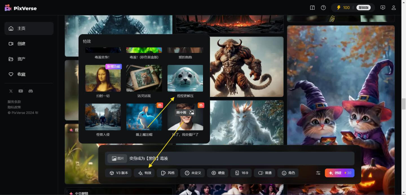Viewport: 406px width, 195px height.
Task: Open the 服务条款 link
Action: click(x=14, y=102)
